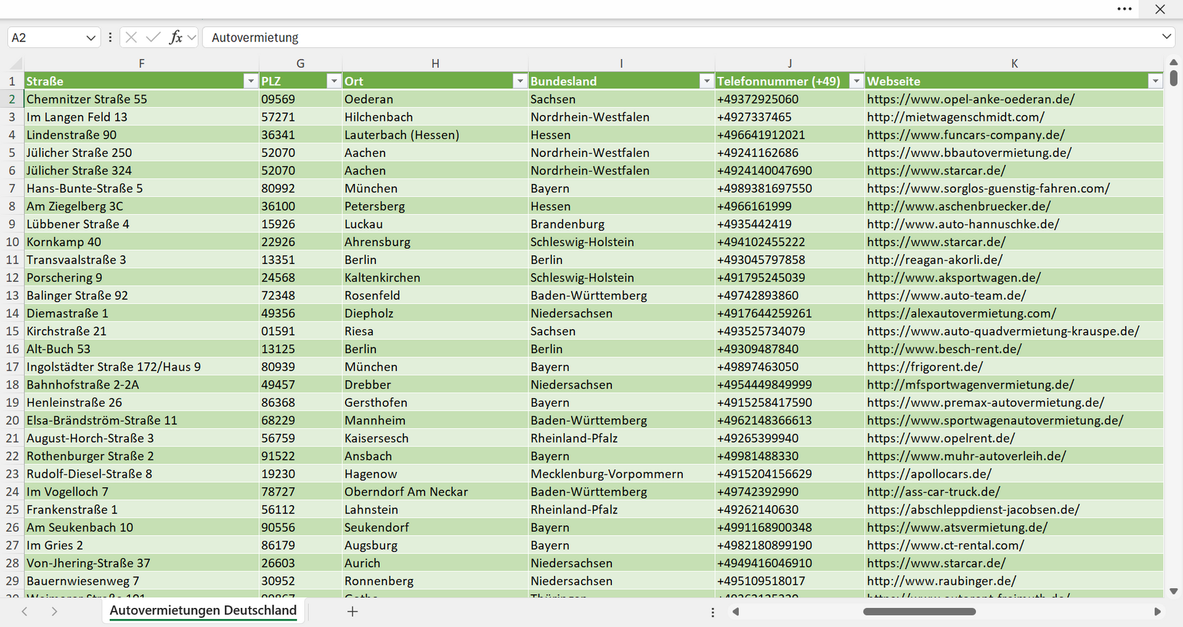Open link https://www.opel-anke-oederan.de/
The width and height of the screenshot is (1183, 627).
coord(971,99)
